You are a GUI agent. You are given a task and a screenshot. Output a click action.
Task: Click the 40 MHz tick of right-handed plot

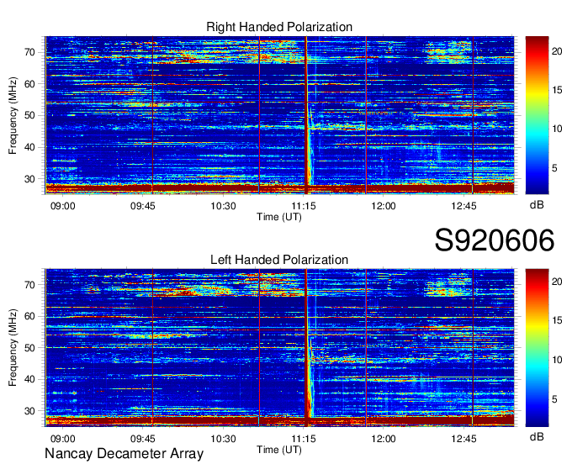click(29, 147)
